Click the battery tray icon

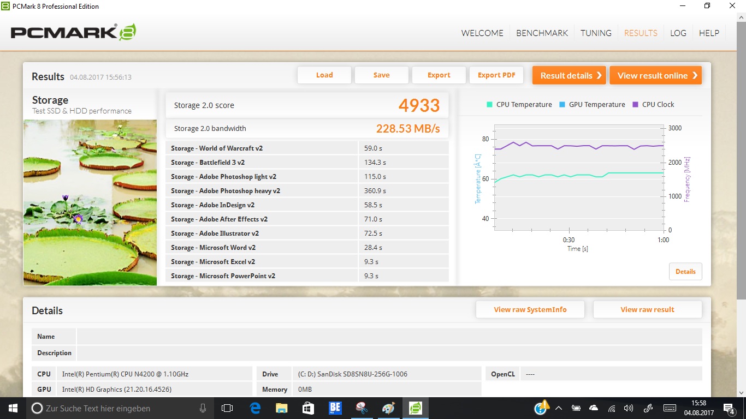(576, 408)
